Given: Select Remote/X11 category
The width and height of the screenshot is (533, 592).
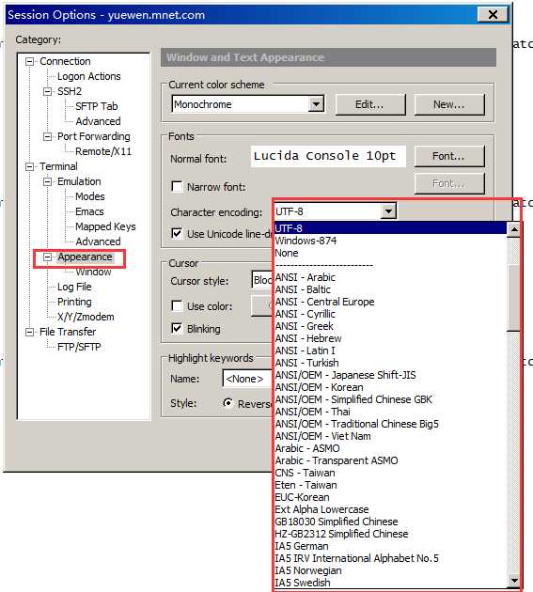Looking at the screenshot, I should (x=103, y=151).
